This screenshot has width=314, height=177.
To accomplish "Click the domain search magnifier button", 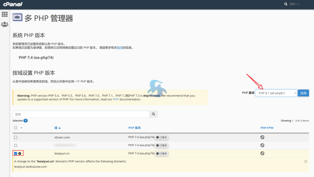I will pos(154,114).
